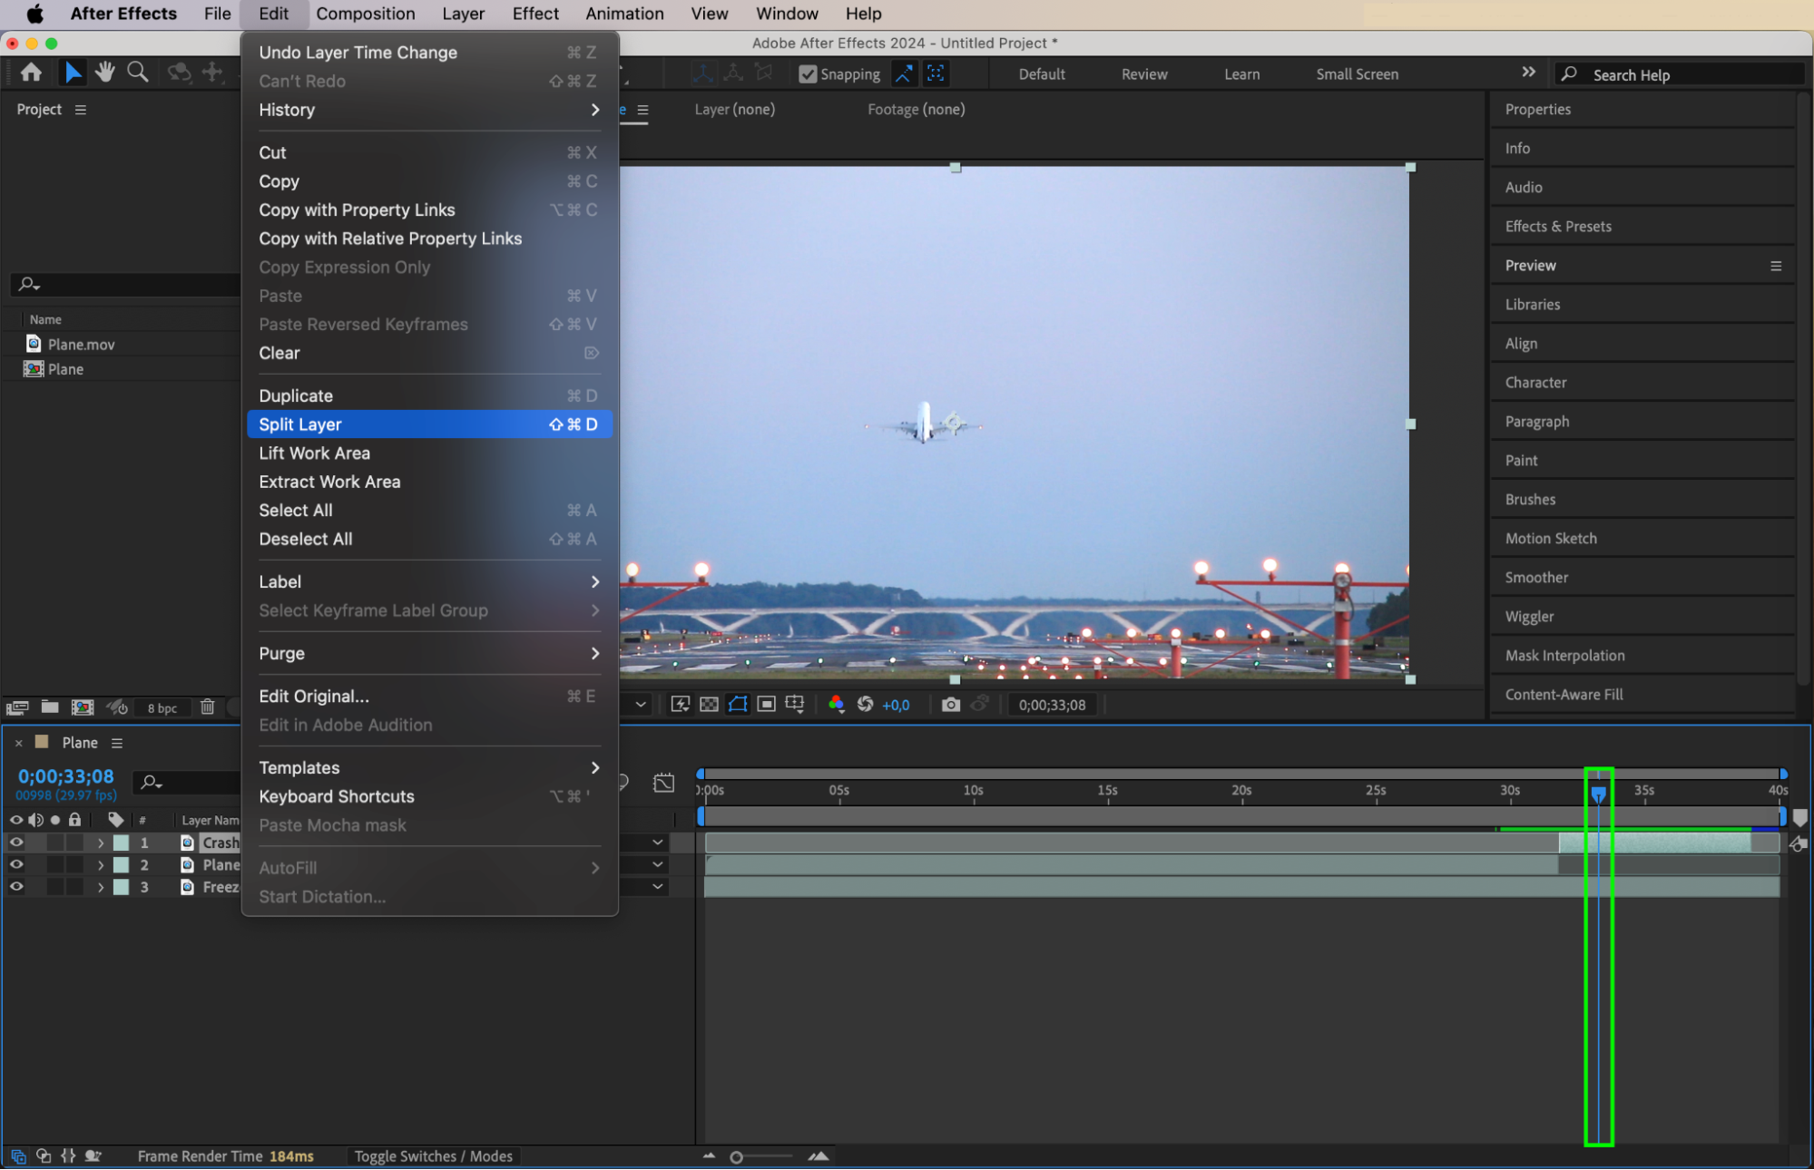Open the Composition menu

365,14
